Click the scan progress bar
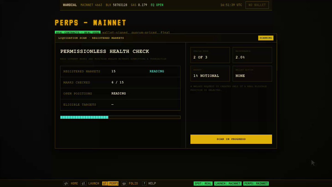 click(120, 117)
